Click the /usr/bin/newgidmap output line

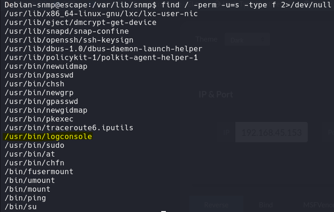46,110
